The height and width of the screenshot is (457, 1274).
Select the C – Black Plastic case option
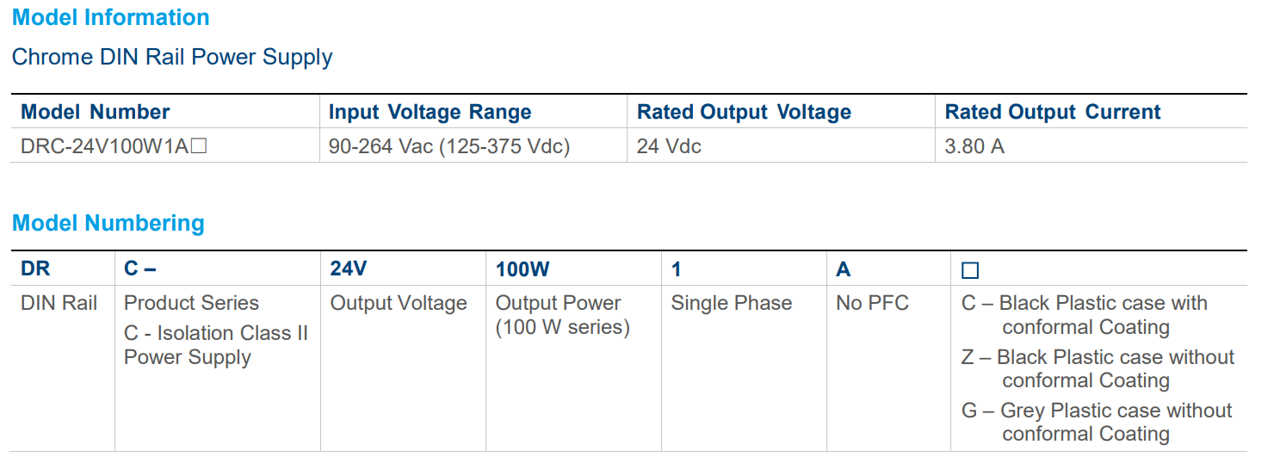(x=1085, y=315)
